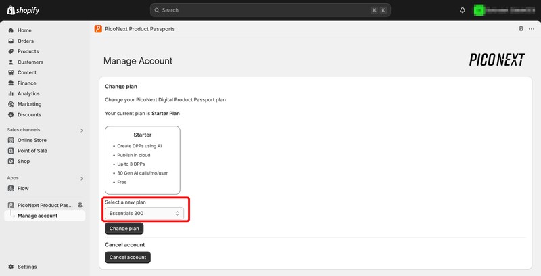Open the store account menu at top right
The width and height of the screenshot is (541, 276).
[x=504, y=10]
